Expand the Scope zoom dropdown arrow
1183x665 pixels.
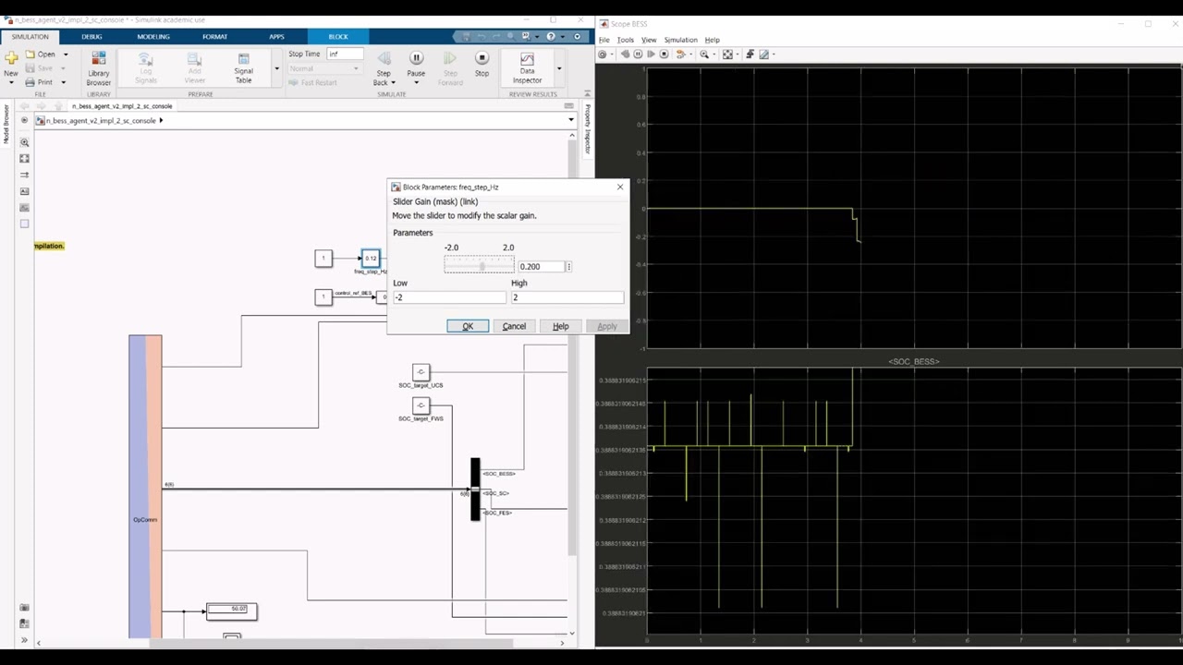pyautogui.click(x=713, y=54)
